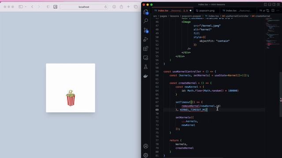Click the 'return' keyword on line 77

(174, 140)
